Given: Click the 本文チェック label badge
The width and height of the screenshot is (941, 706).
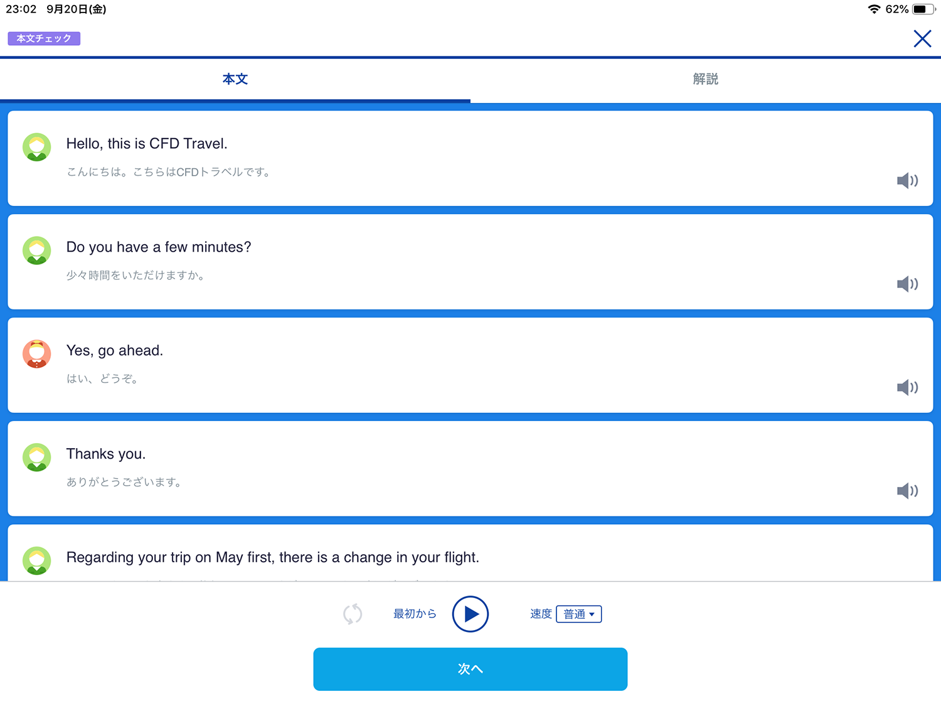Looking at the screenshot, I should coord(44,39).
